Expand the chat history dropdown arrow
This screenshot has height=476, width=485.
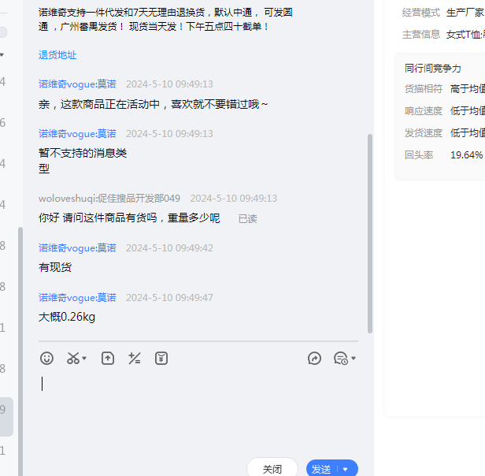point(354,359)
